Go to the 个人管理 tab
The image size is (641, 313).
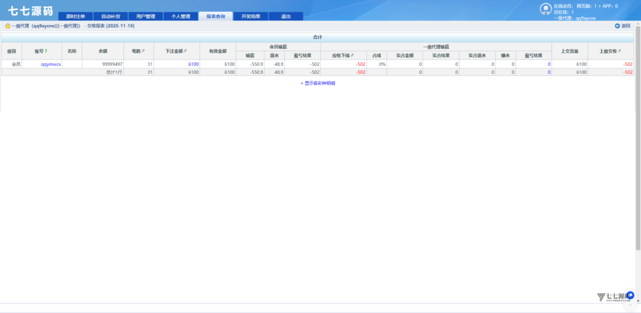(181, 17)
